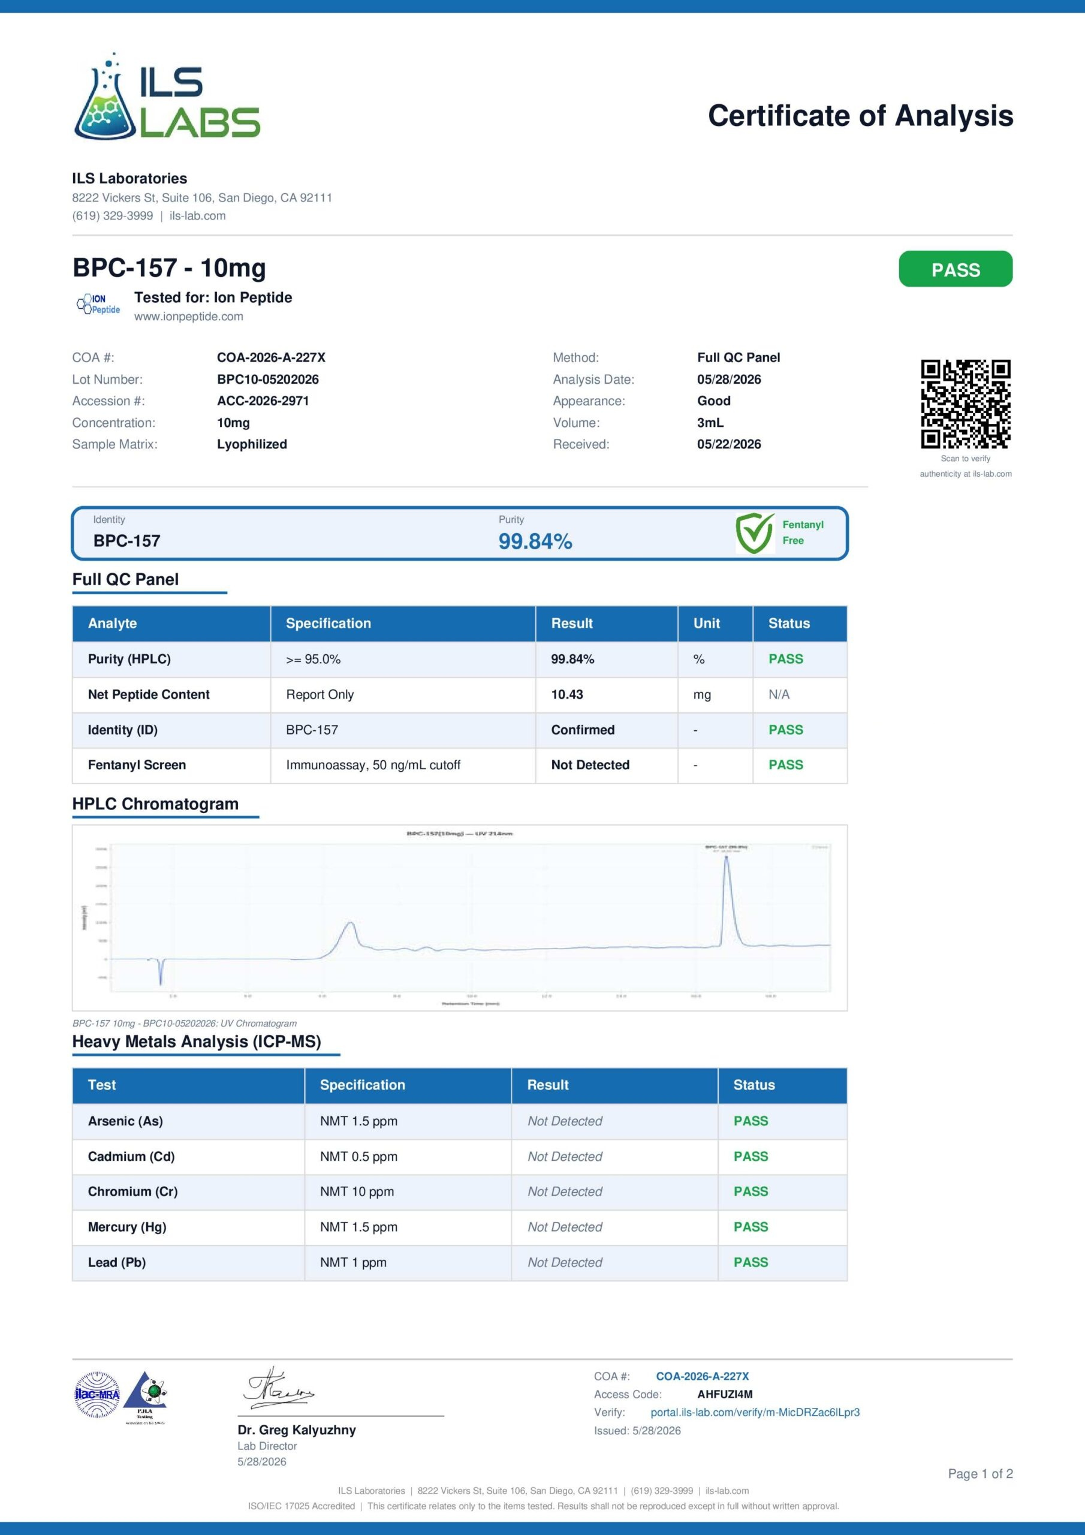Click the Heavy Metals Analysis (ICP-MS) heading
This screenshot has width=1085, height=1535.
pos(197,1042)
